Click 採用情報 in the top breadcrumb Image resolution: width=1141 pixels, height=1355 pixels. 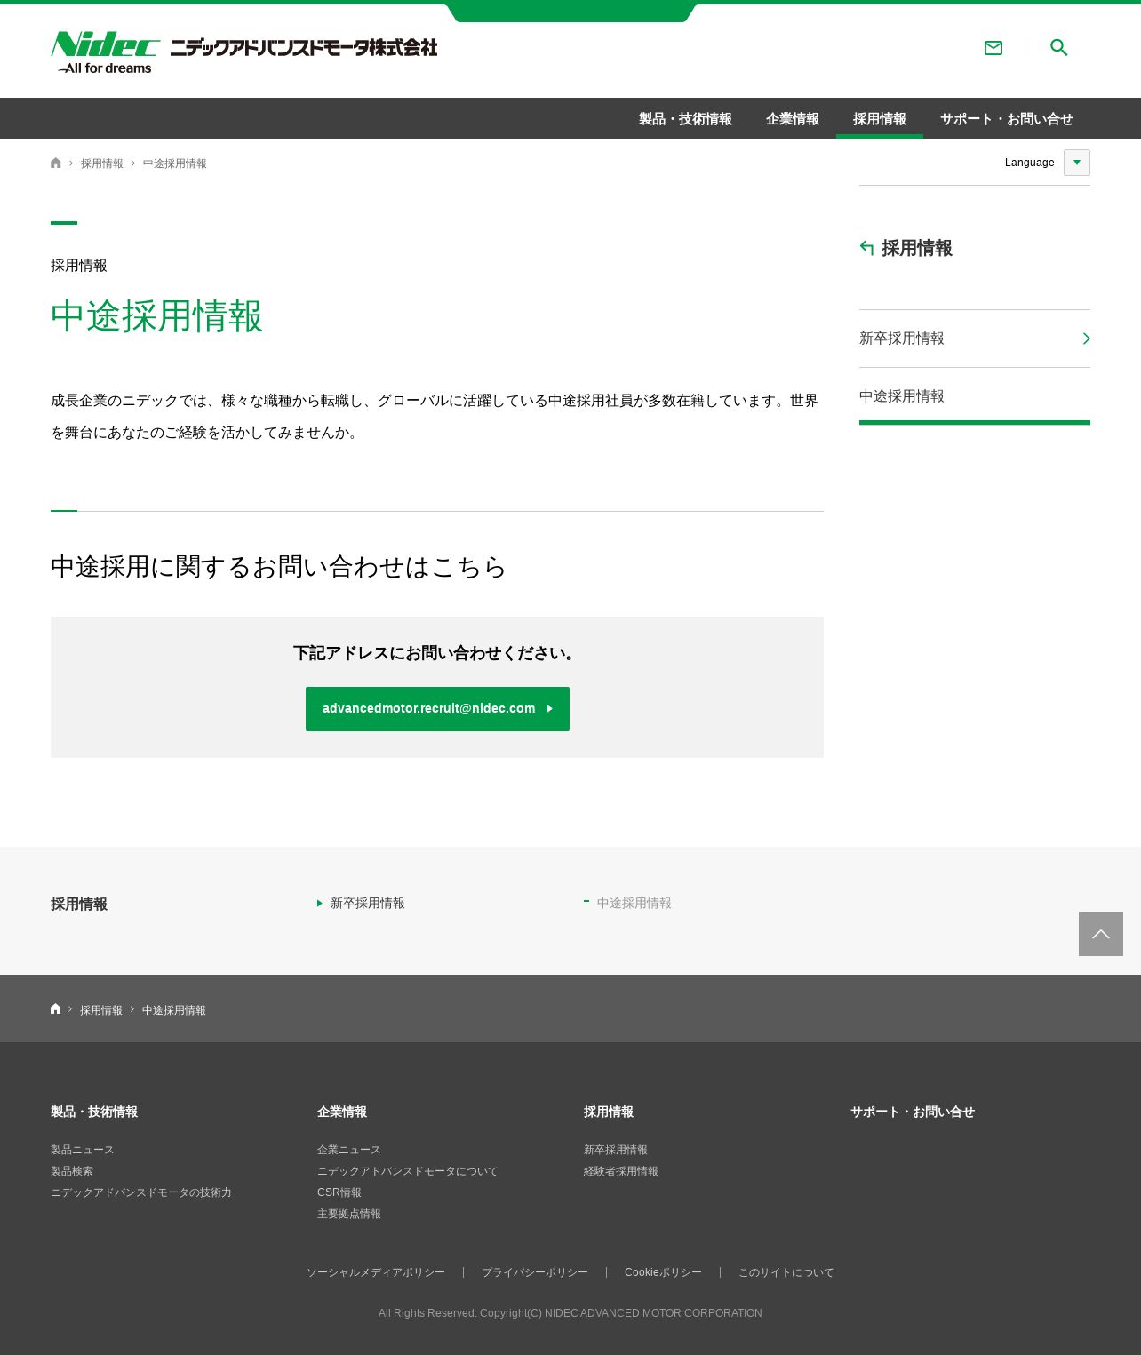click(102, 163)
